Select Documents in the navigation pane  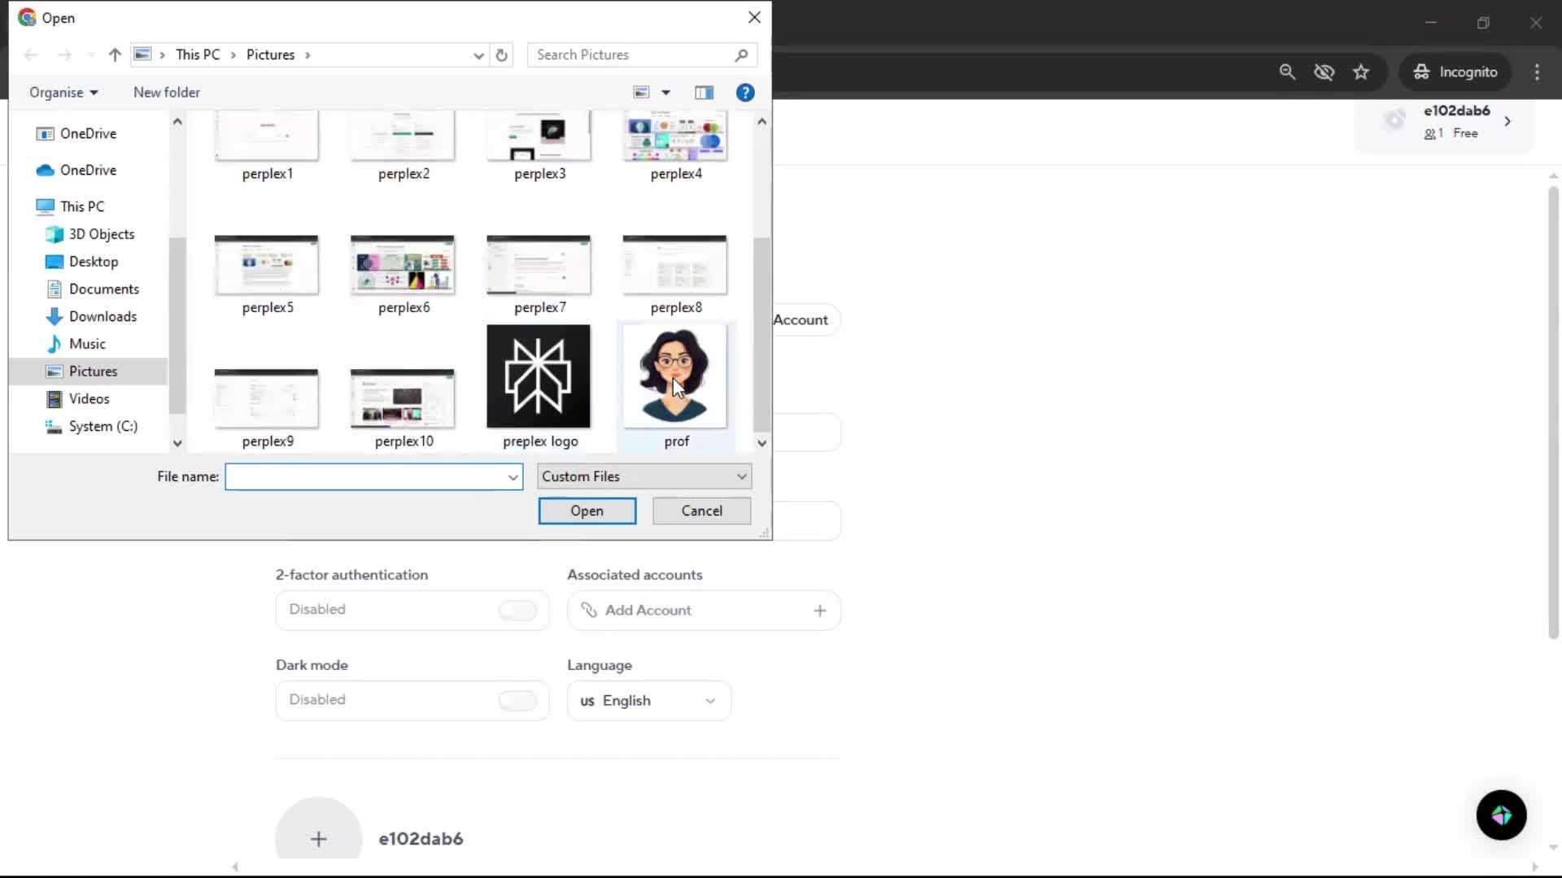point(103,289)
